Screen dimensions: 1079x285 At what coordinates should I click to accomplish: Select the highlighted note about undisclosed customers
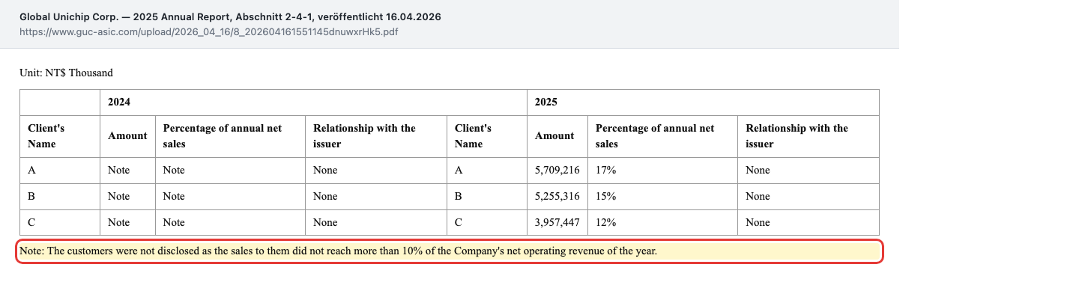(x=450, y=251)
